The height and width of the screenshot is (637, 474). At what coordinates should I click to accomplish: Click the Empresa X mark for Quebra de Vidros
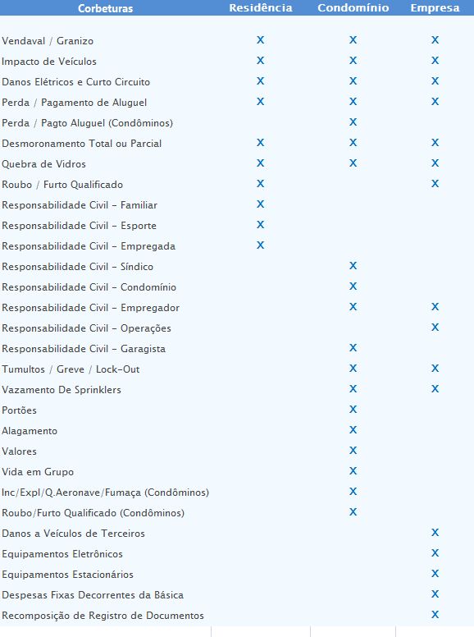435,163
